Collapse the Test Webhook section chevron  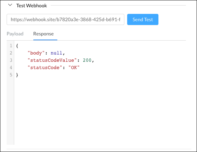[10, 5]
